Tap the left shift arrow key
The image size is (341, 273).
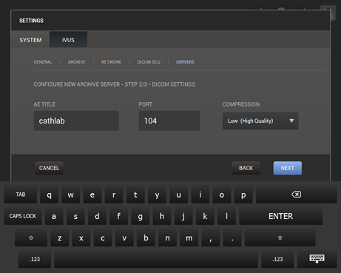click(31, 237)
